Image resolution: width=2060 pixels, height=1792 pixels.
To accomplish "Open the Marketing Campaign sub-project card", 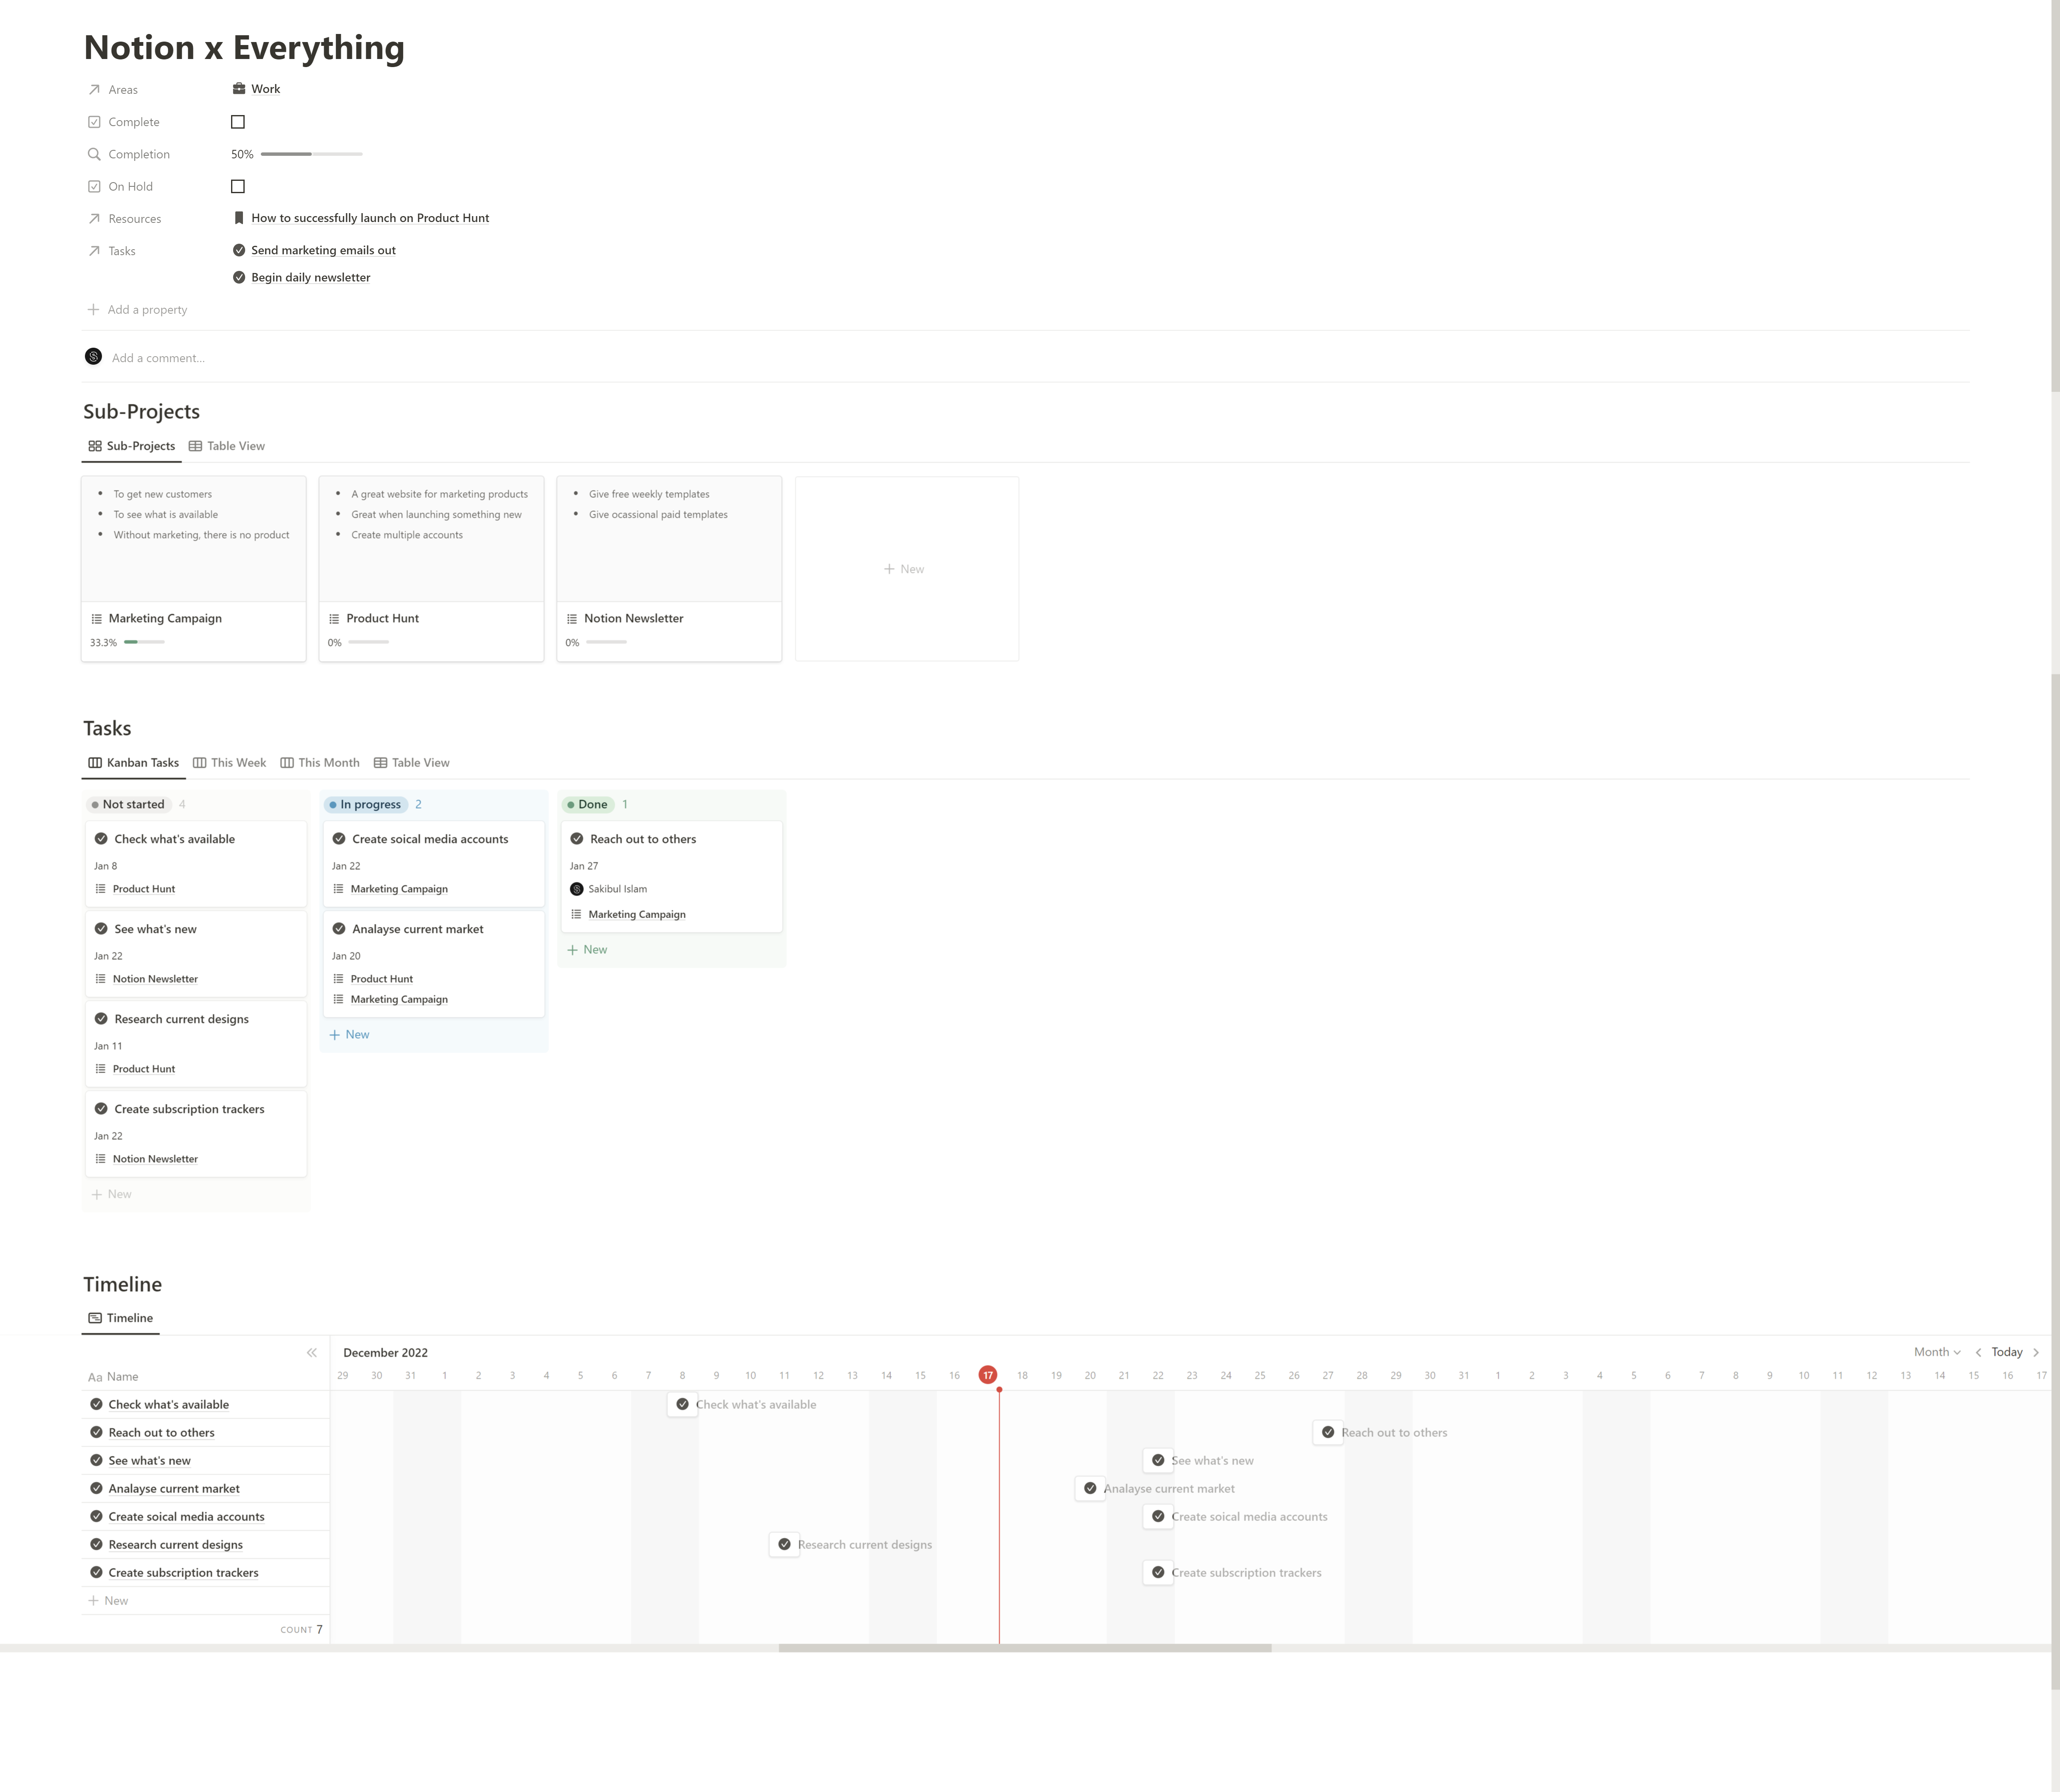I will [x=194, y=568].
